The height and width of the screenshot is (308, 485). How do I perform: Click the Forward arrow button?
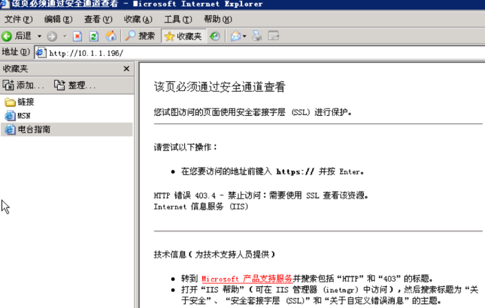click(52, 36)
